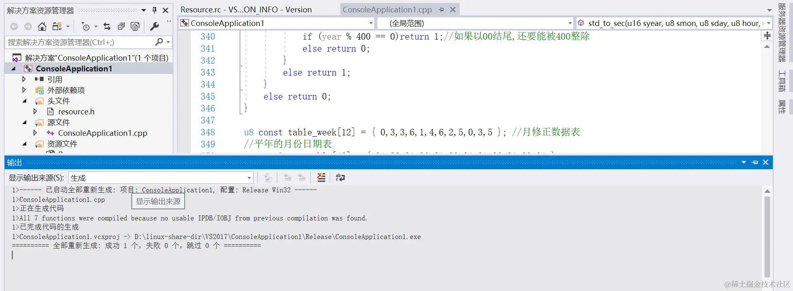Collapse the 头文件 folder
This screenshot has height=291, width=793.
click(24, 101)
